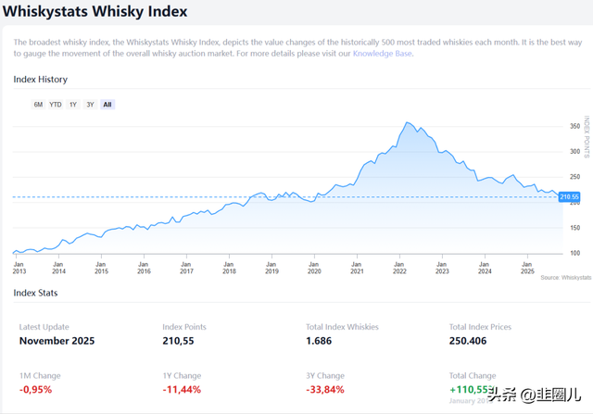Viewport: 593px width, 414px height.
Task: Click the Whiskystats Whisky Index page title
Action: tap(96, 12)
